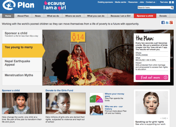Select the Nepal Earthquake Appeal panel
This screenshot has height=127, width=176.
tap(22, 65)
